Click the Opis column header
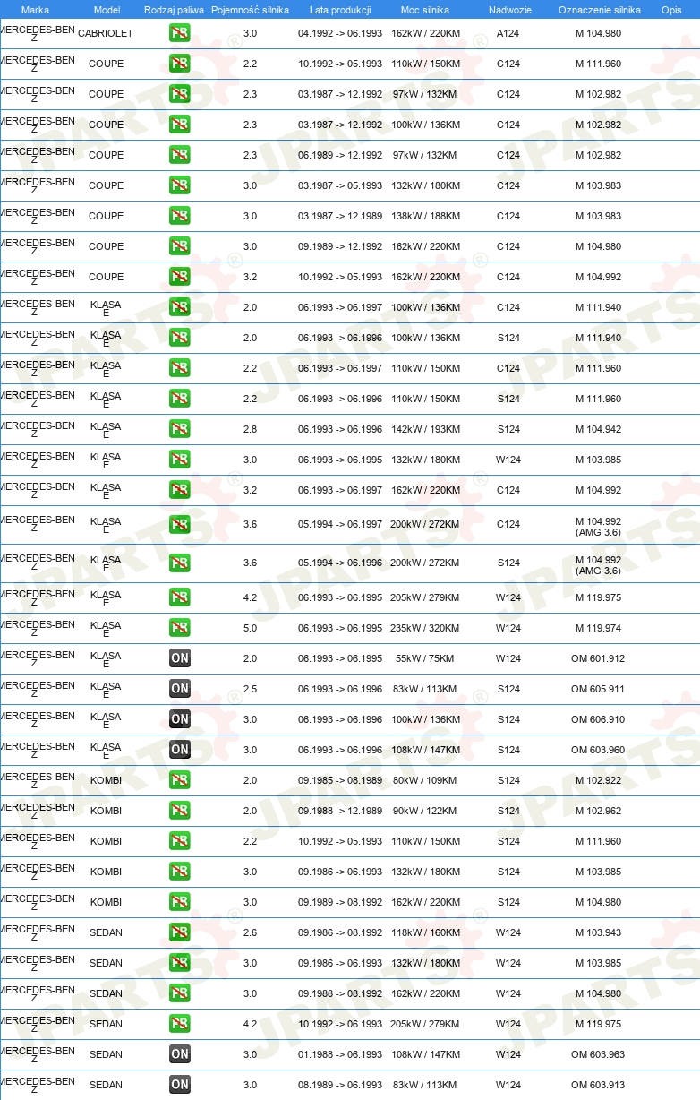The height and width of the screenshot is (1100, 700). 671,10
